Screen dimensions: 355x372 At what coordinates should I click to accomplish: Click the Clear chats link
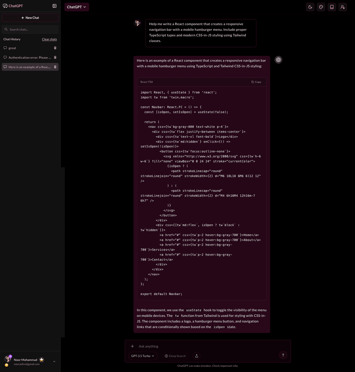coord(49,39)
